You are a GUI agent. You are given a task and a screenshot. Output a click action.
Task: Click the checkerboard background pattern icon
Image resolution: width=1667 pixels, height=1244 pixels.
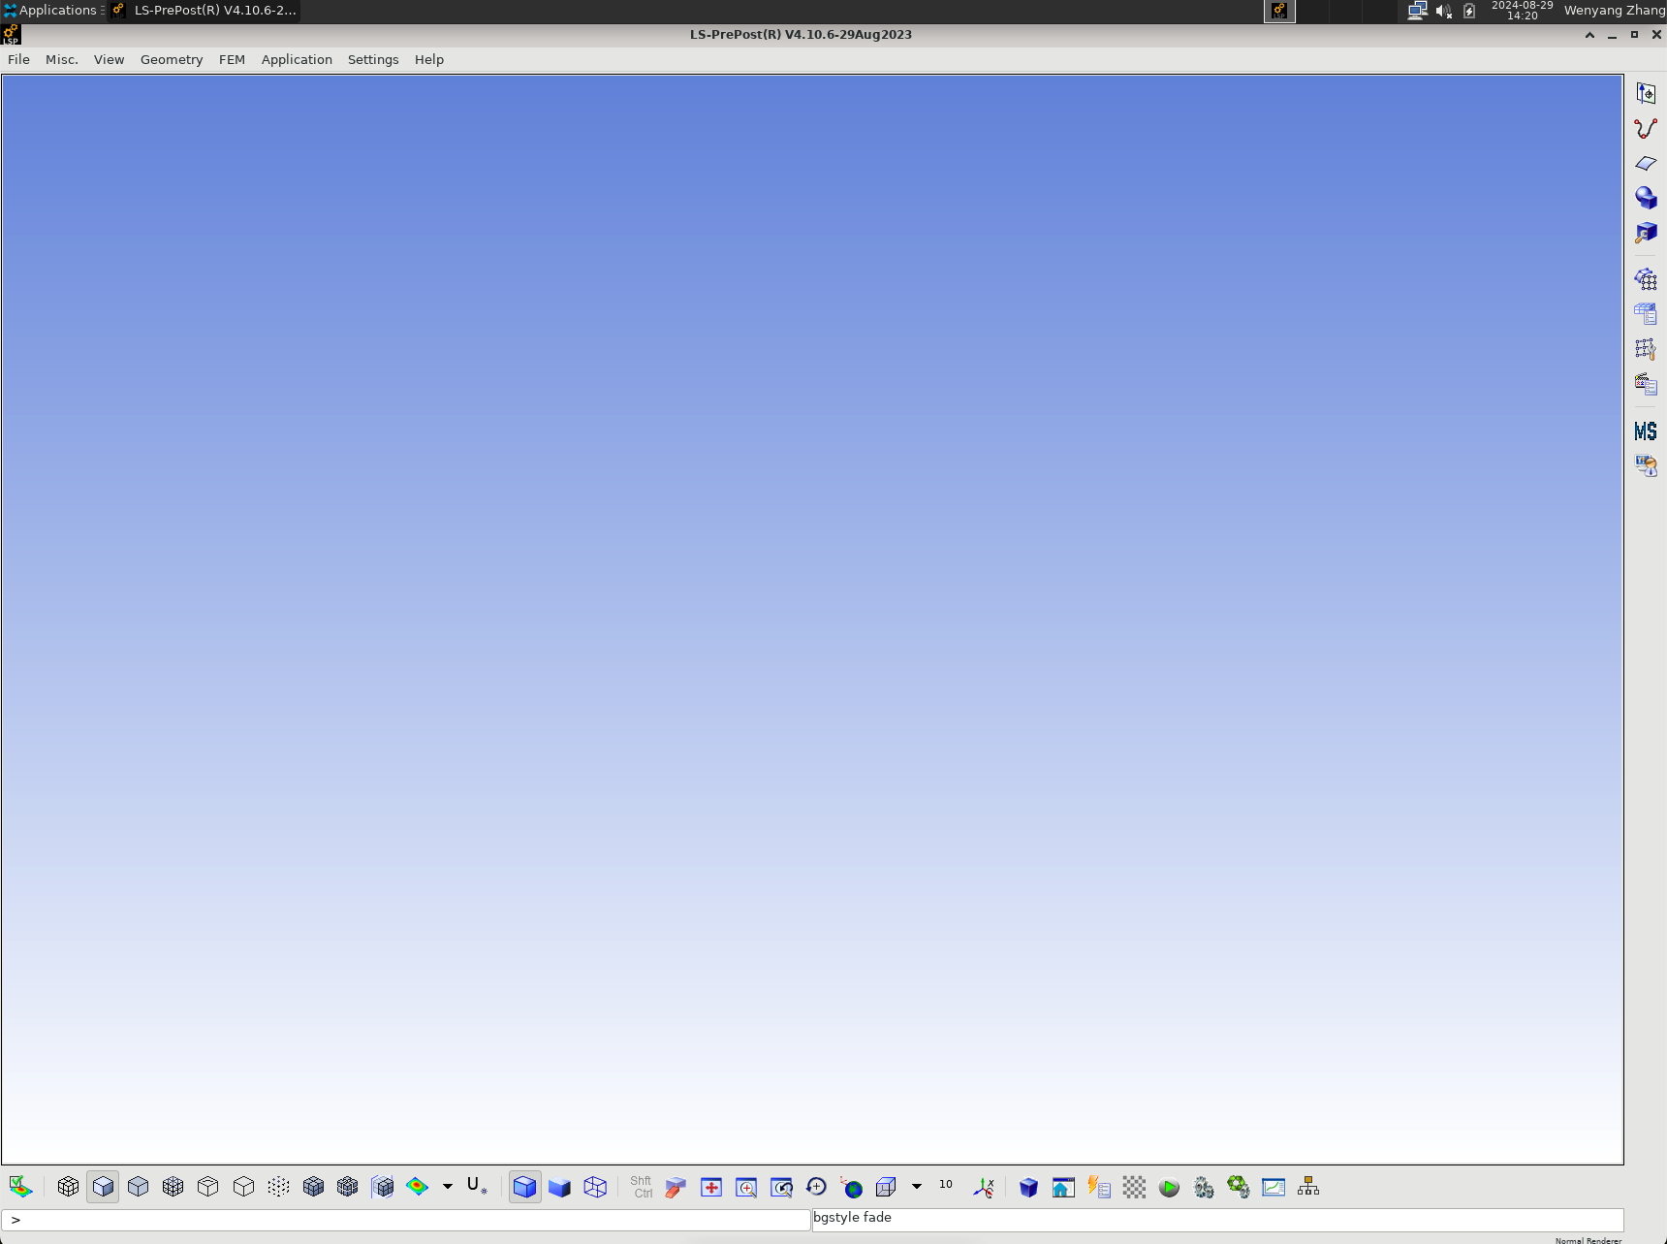[x=1134, y=1187]
